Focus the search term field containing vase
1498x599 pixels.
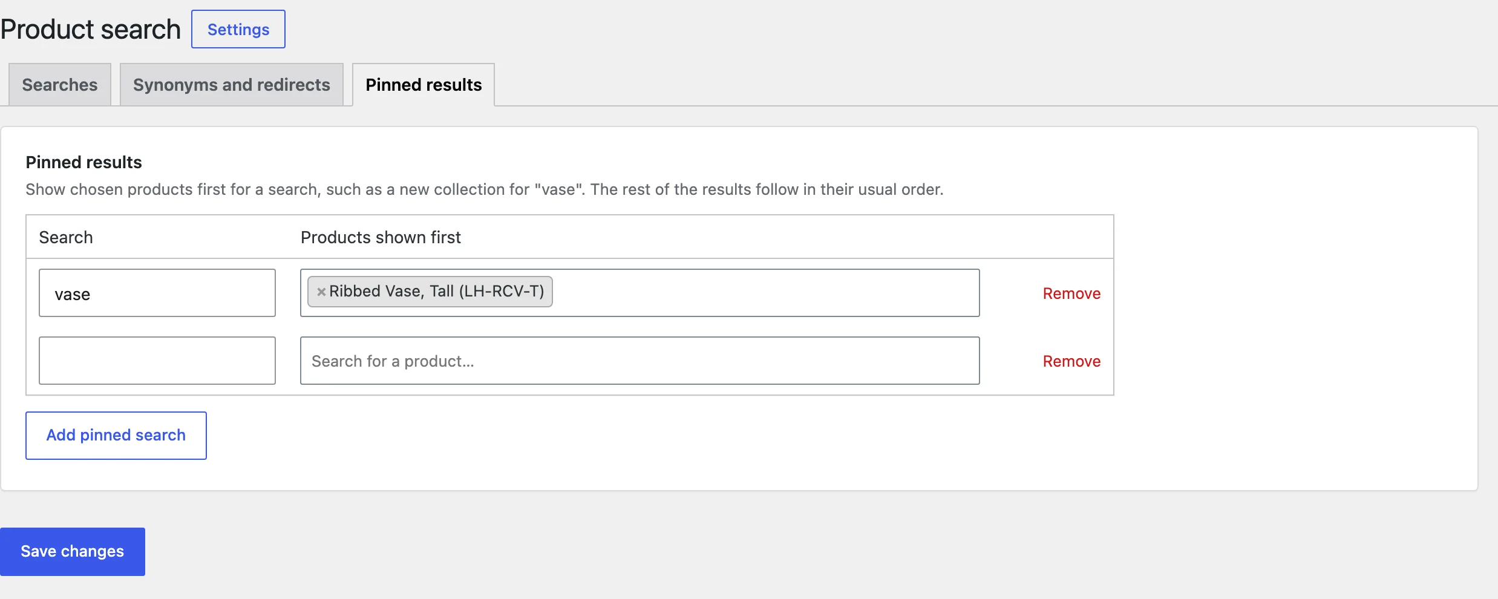(x=157, y=293)
